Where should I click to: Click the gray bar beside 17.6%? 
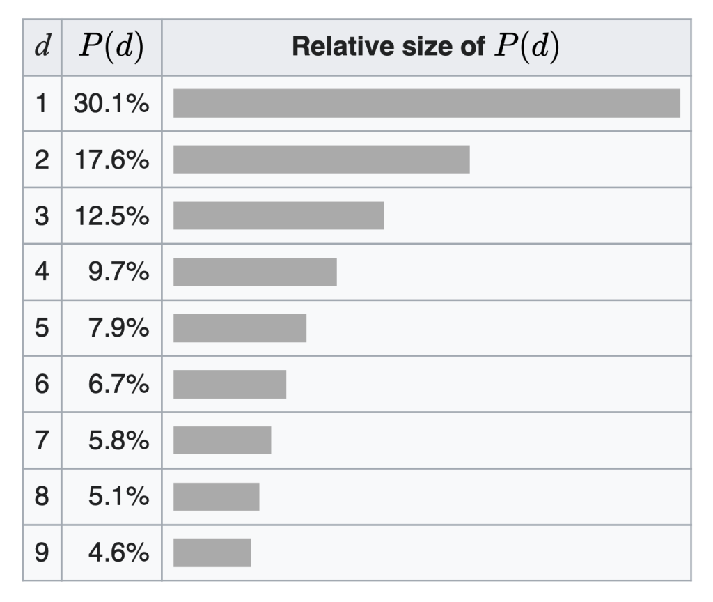(x=321, y=160)
